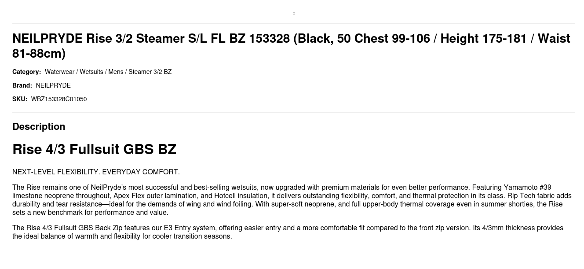Open the Waterwear category text

pos(59,72)
